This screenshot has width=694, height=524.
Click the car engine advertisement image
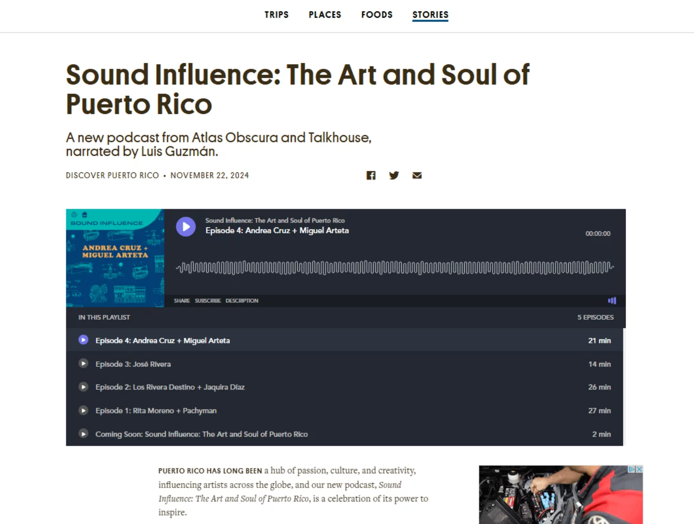click(561, 495)
